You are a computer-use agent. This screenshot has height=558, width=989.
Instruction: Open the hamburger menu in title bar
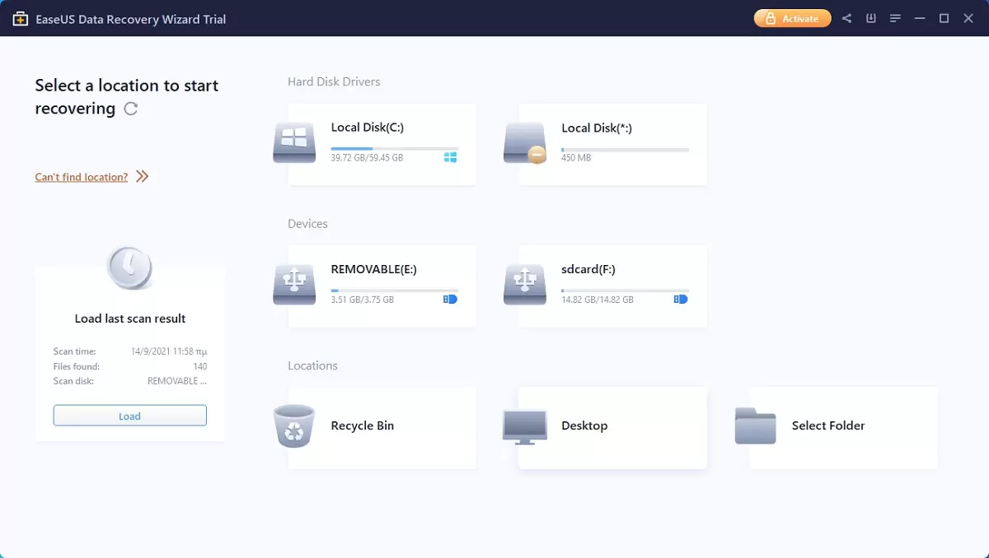click(x=895, y=18)
